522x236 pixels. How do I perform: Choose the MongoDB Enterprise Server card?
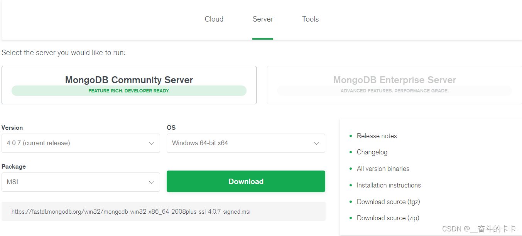click(x=394, y=80)
